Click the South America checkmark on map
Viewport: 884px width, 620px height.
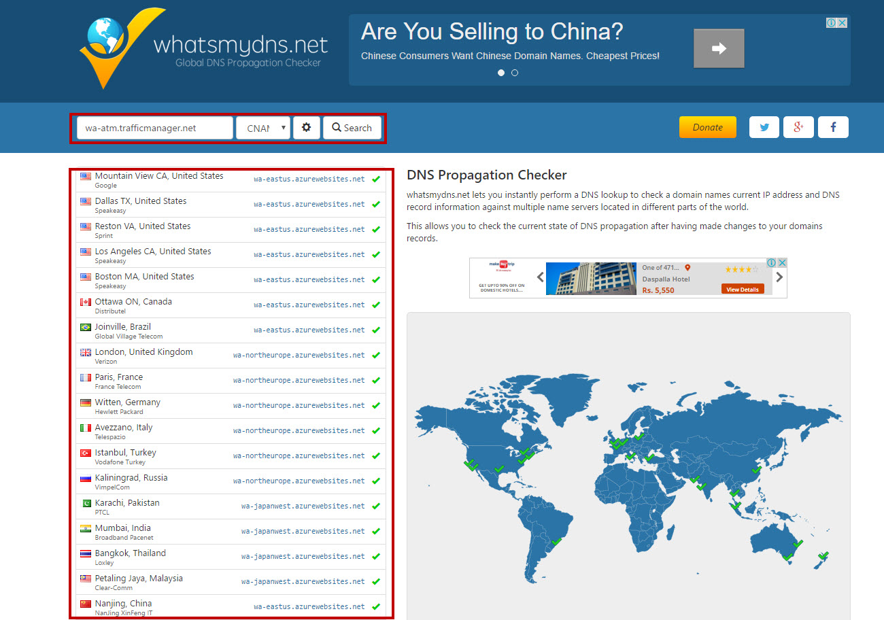[557, 541]
